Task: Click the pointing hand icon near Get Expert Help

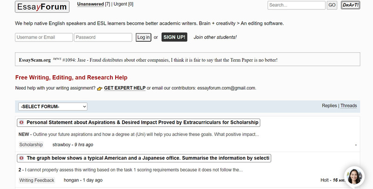Action: (x=100, y=89)
